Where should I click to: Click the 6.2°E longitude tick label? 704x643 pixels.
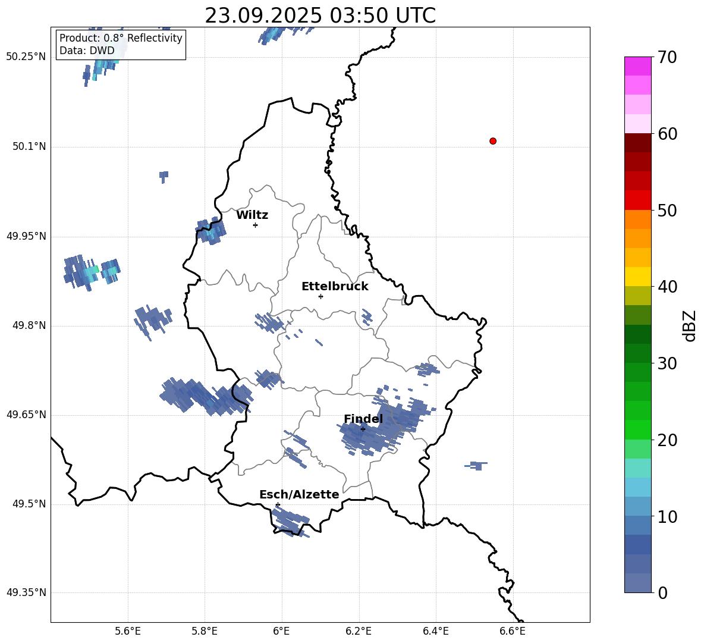(x=359, y=631)
